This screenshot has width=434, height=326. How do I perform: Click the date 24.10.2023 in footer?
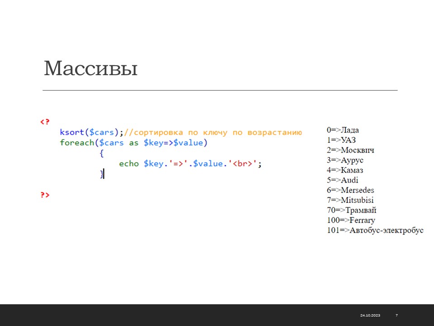point(370,315)
